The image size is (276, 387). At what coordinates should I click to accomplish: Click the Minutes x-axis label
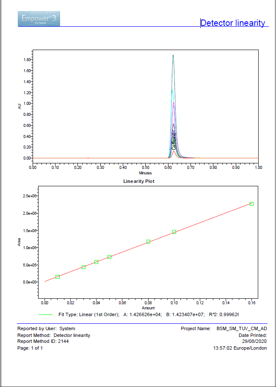pyautogui.click(x=145, y=173)
